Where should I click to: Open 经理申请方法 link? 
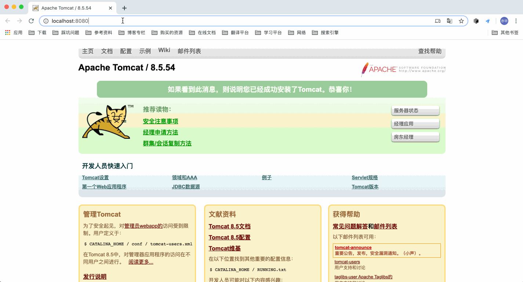(x=160, y=132)
